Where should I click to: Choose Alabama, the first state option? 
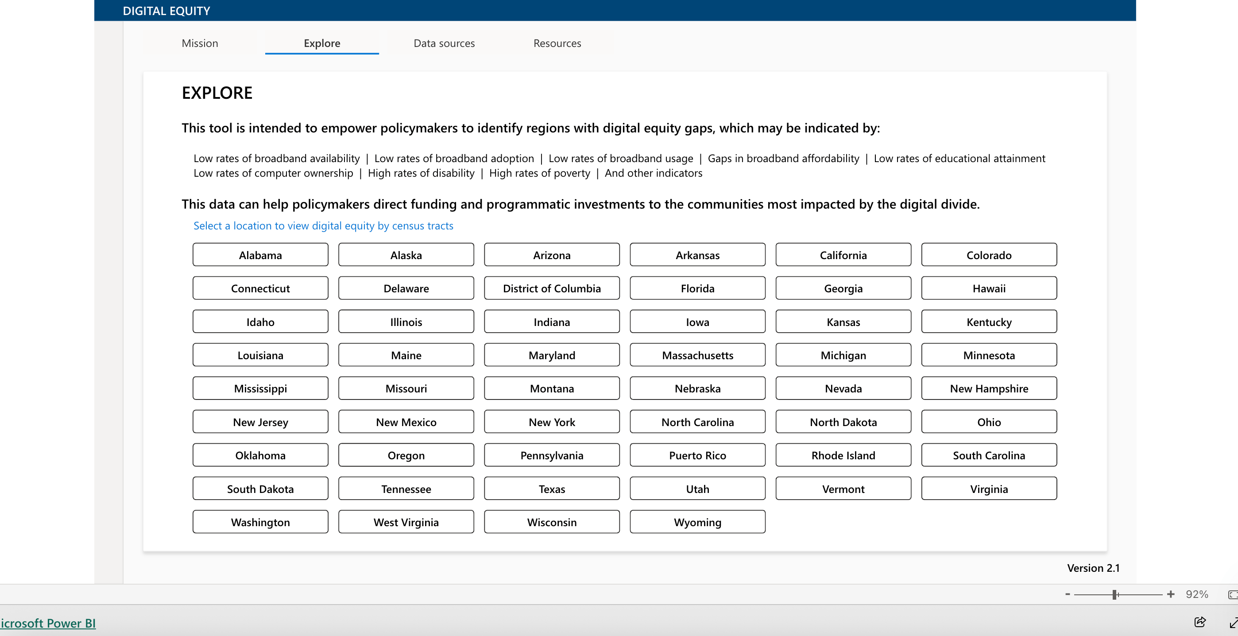[x=260, y=255]
